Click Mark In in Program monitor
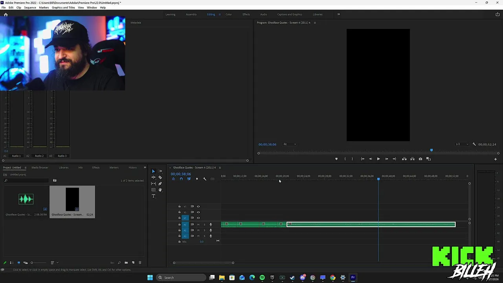The height and width of the screenshot is (283, 503). pos(345,159)
